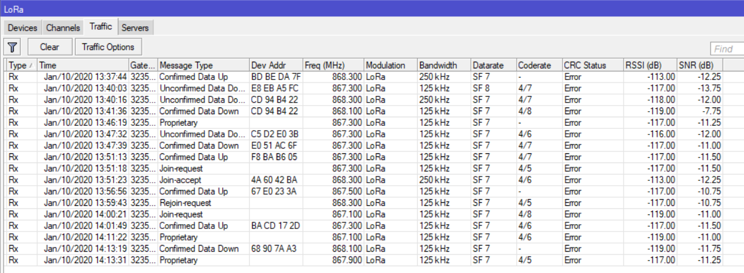This screenshot has height=273, width=744.
Task: Click the filter funnel icon
Action: point(13,47)
